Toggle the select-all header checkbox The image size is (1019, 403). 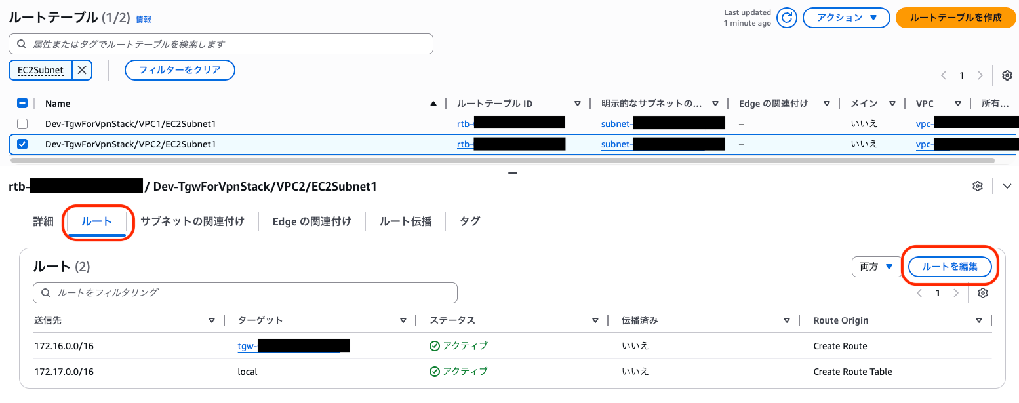22,103
